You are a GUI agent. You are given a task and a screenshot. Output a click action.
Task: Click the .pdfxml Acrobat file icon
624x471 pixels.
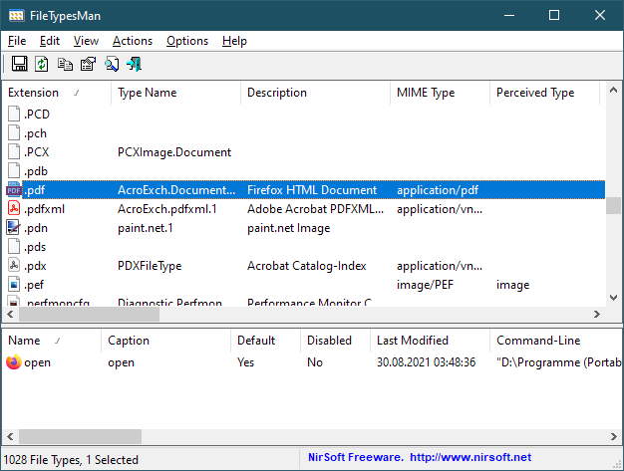pyautogui.click(x=14, y=209)
